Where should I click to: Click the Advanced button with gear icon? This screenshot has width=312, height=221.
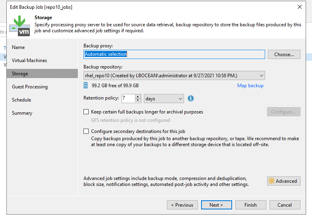(283, 181)
